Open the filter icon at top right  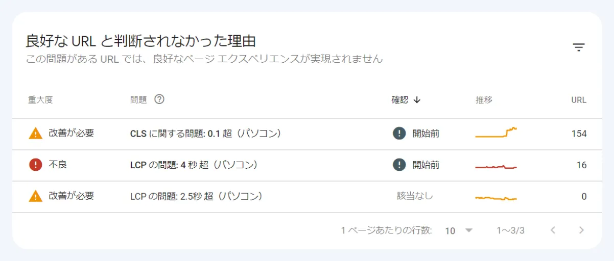578,47
